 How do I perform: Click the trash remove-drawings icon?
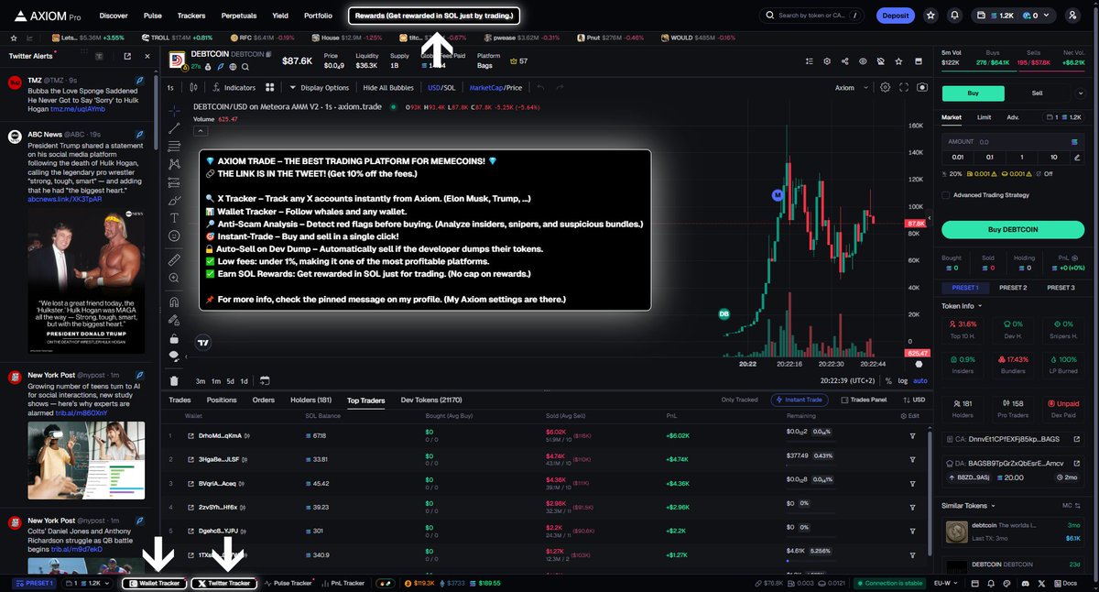(175, 381)
